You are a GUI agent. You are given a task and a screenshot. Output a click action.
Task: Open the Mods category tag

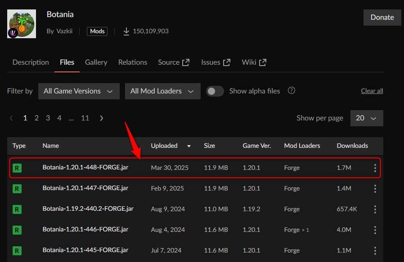click(97, 31)
